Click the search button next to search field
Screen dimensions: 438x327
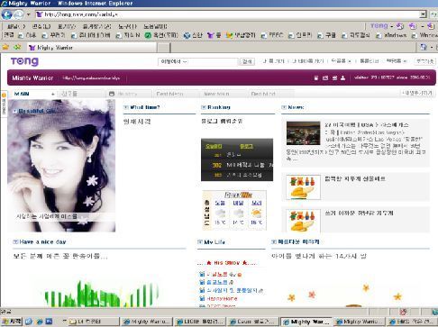pos(247,61)
